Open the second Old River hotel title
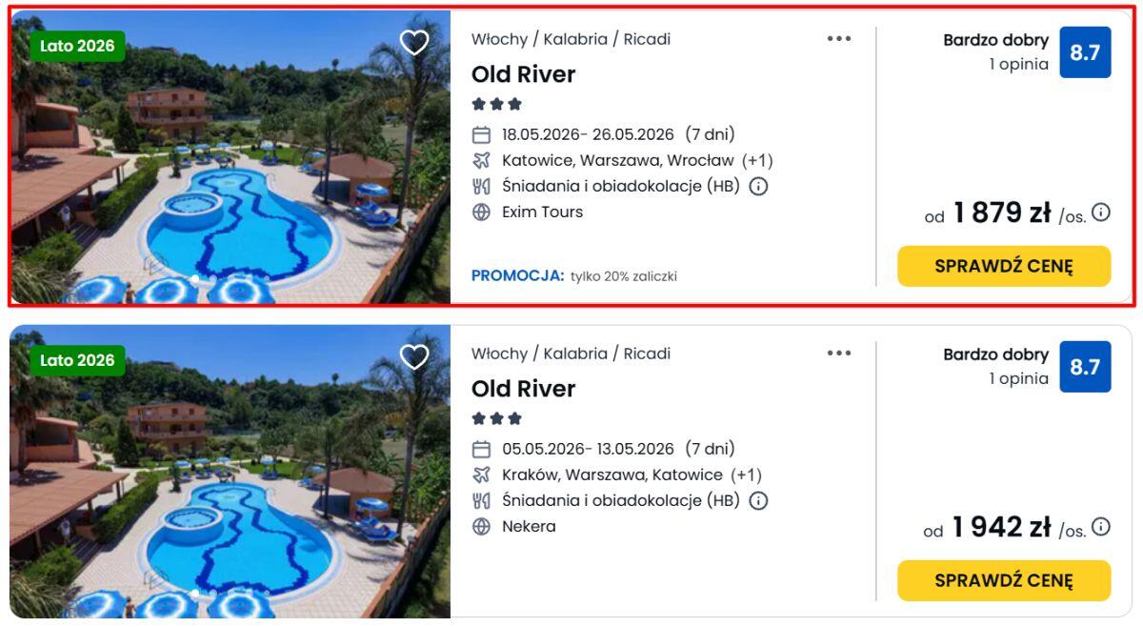This screenshot has height=627, width=1143. pyautogui.click(x=524, y=389)
